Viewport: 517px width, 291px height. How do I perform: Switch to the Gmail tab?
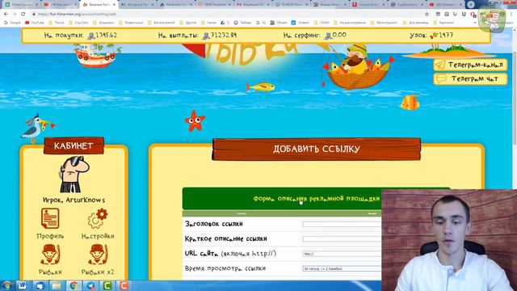point(252,5)
